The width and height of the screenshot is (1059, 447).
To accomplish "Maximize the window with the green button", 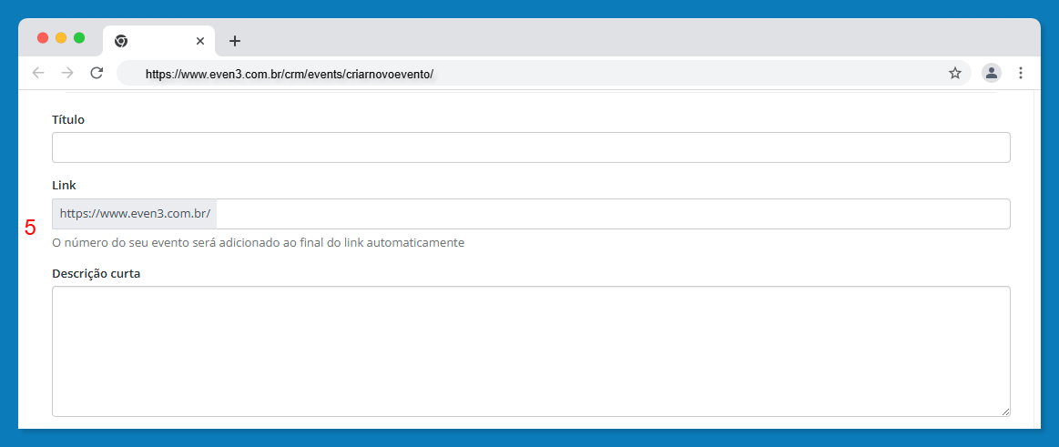I will [x=79, y=37].
